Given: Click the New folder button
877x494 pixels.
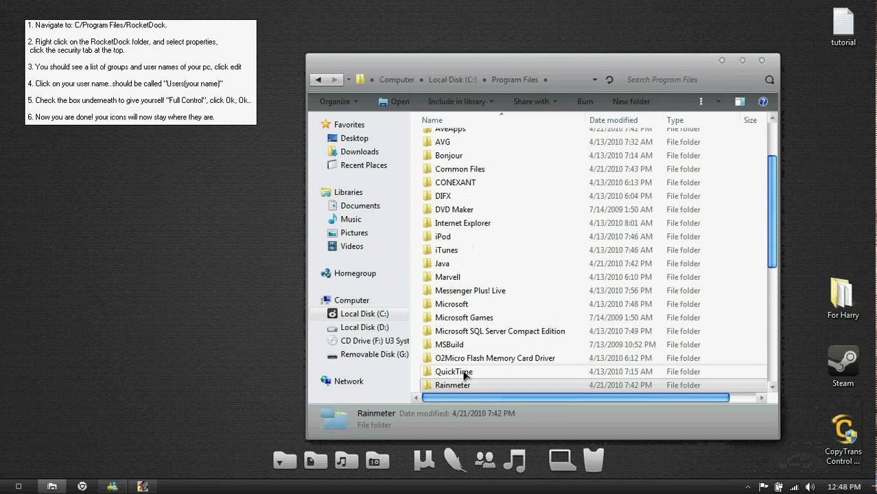Looking at the screenshot, I should point(631,102).
